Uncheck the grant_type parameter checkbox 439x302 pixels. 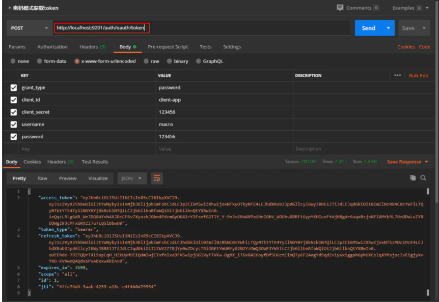coord(13,88)
